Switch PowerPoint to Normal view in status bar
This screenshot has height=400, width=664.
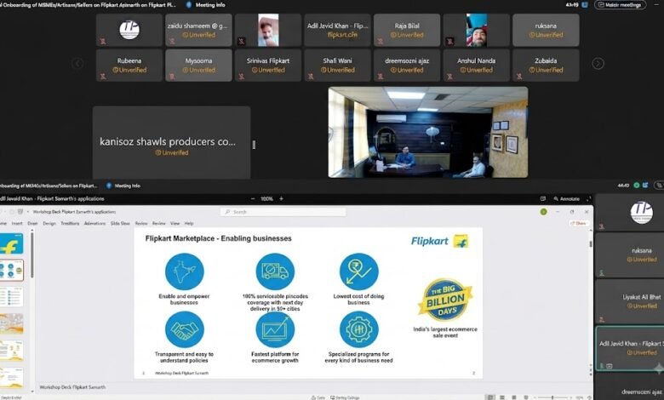click(490, 397)
